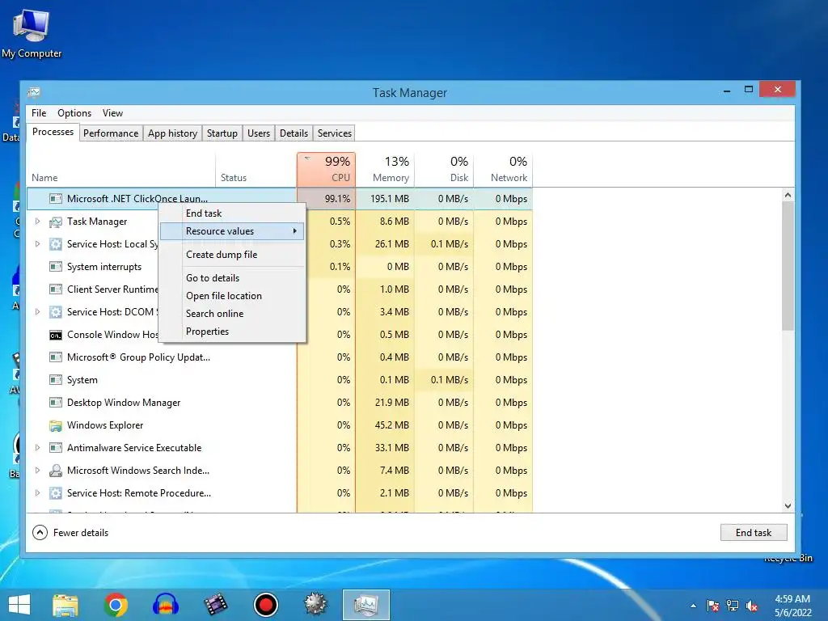The width and height of the screenshot is (828, 621).
Task: Switch to the Details tab
Action: point(294,133)
